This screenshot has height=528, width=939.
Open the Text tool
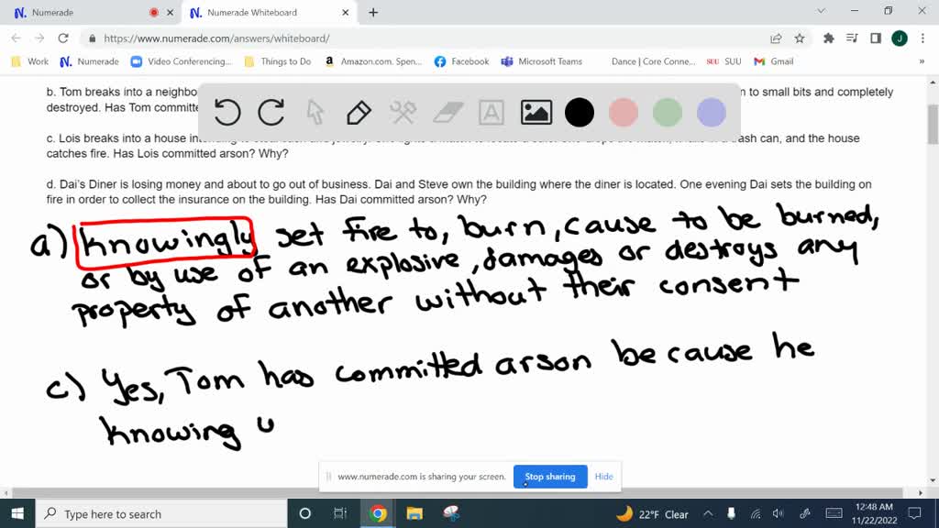point(491,112)
